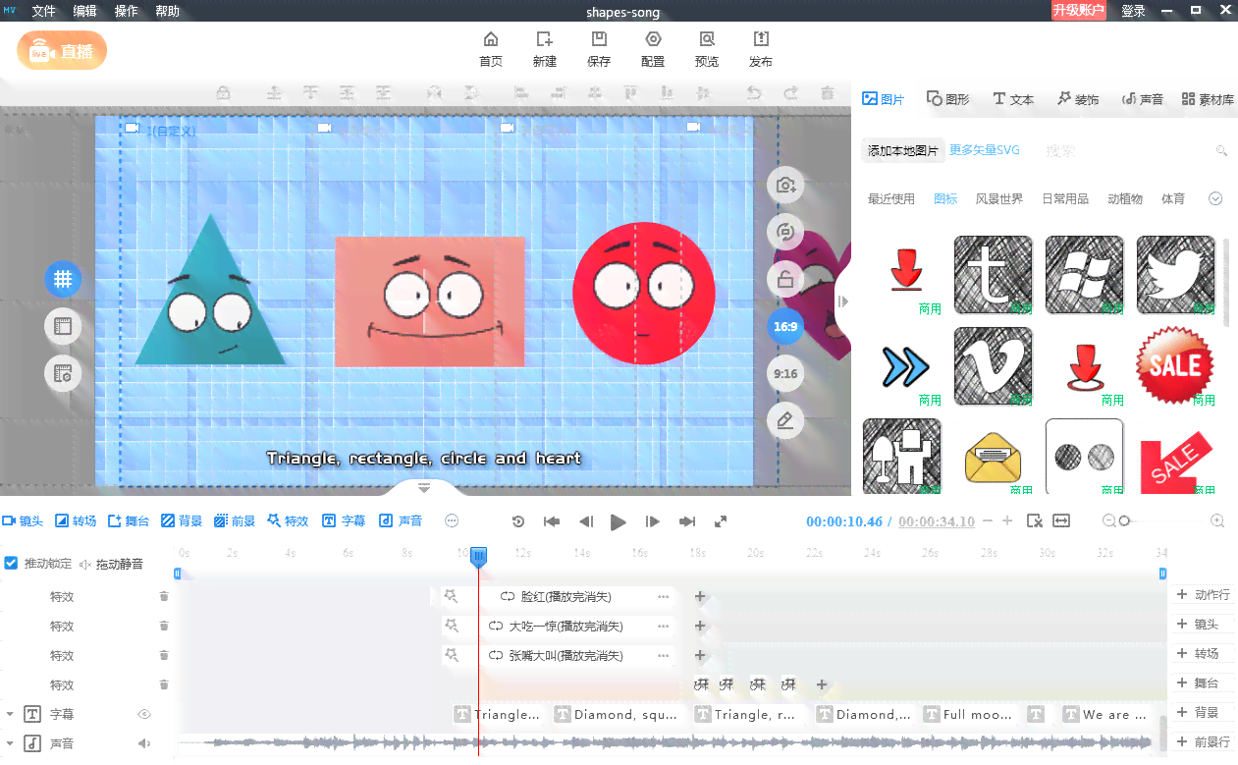Switch to the 图形 tab
The height and width of the screenshot is (765, 1238).
(948, 99)
